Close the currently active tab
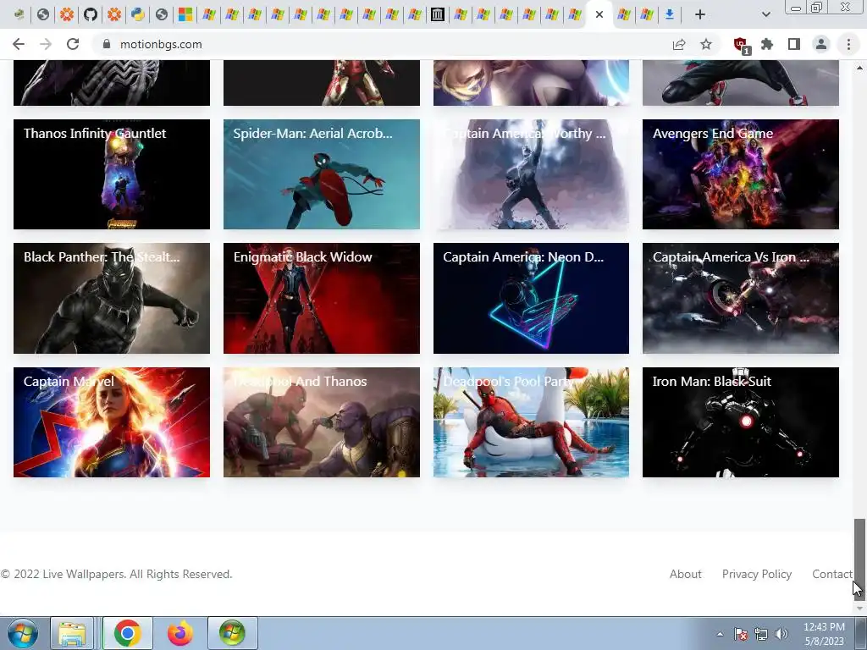The width and height of the screenshot is (867, 650). tap(599, 15)
